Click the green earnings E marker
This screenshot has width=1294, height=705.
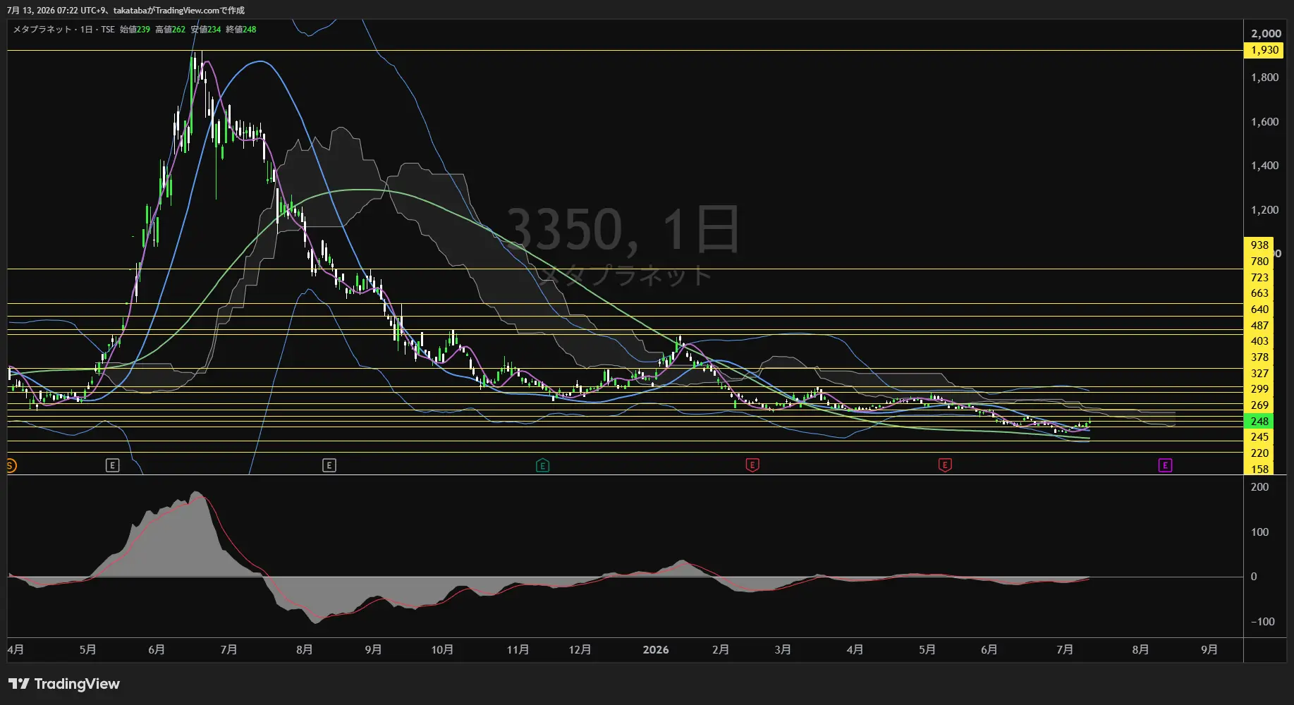point(542,465)
